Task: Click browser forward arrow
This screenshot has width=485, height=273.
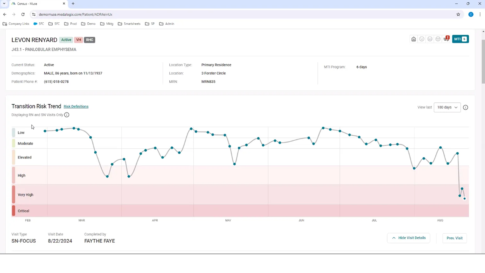Action: tap(14, 14)
